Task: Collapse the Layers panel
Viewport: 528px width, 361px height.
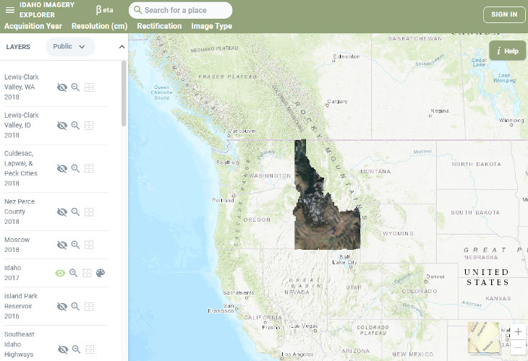Action: click(x=122, y=47)
